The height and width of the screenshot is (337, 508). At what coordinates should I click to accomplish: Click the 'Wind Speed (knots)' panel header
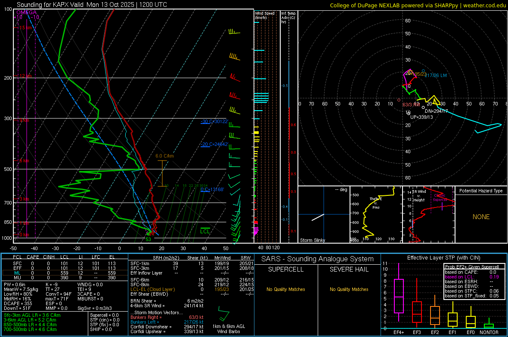pyautogui.click(x=265, y=15)
